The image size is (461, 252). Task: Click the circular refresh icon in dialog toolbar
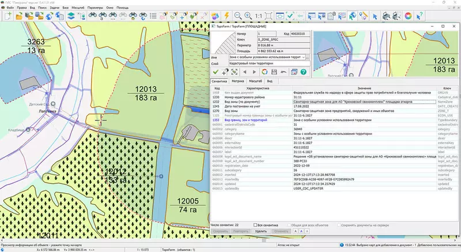(264, 72)
